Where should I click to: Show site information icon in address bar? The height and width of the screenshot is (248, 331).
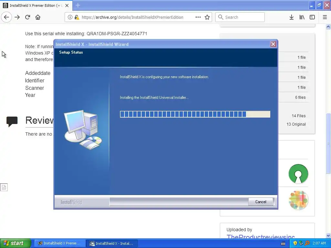coord(70,17)
